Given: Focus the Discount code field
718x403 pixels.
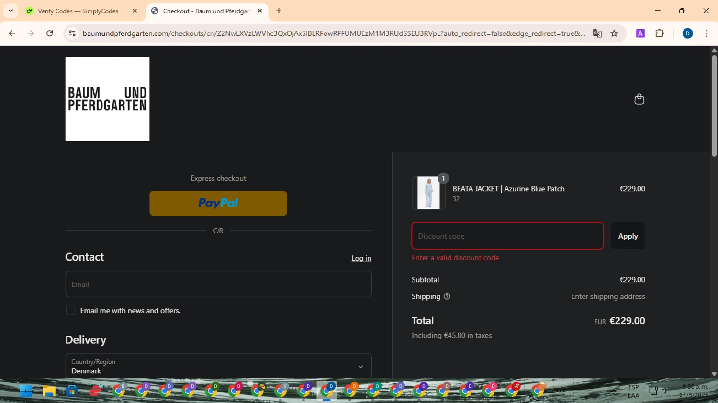Looking at the screenshot, I should pos(507,236).
